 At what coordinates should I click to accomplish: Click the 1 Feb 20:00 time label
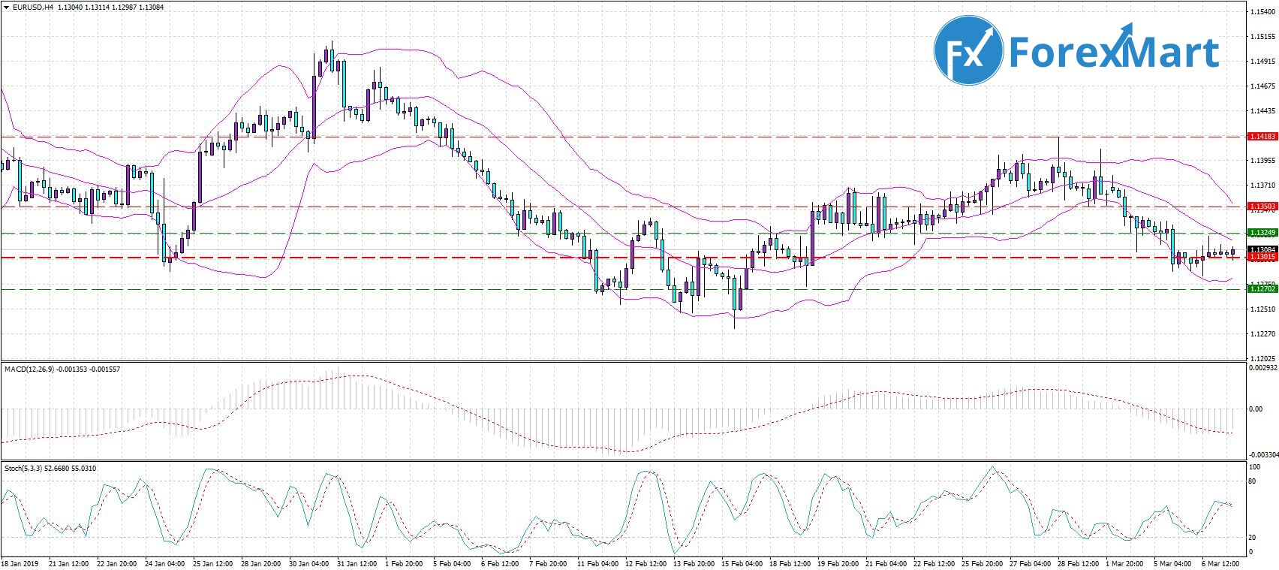click(x=403, y=563)
